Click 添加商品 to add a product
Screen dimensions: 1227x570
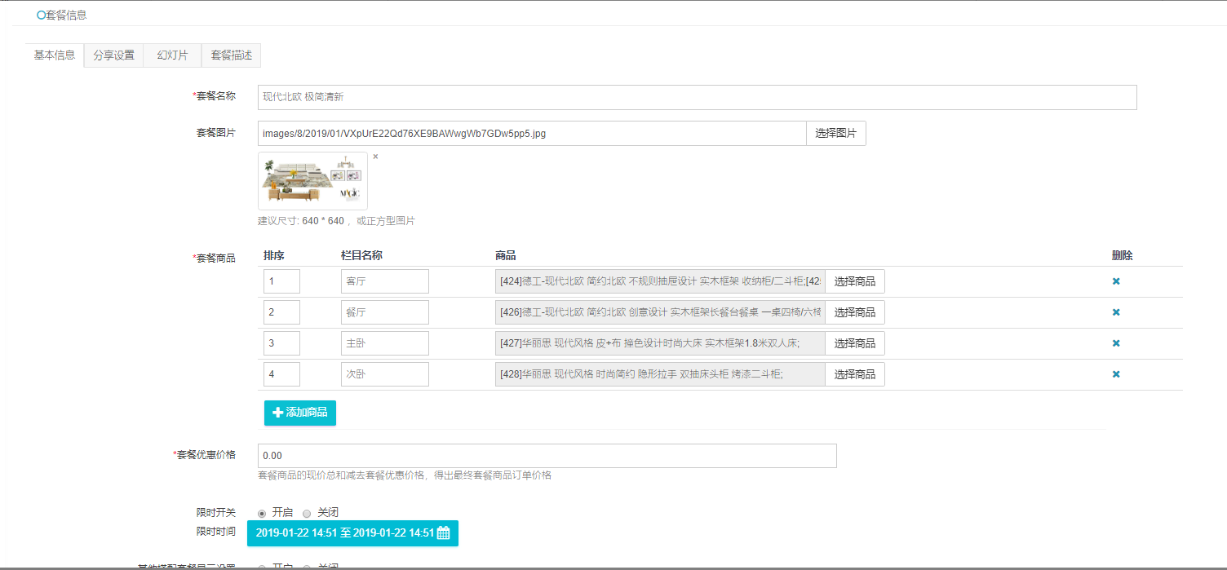(299, 413)
